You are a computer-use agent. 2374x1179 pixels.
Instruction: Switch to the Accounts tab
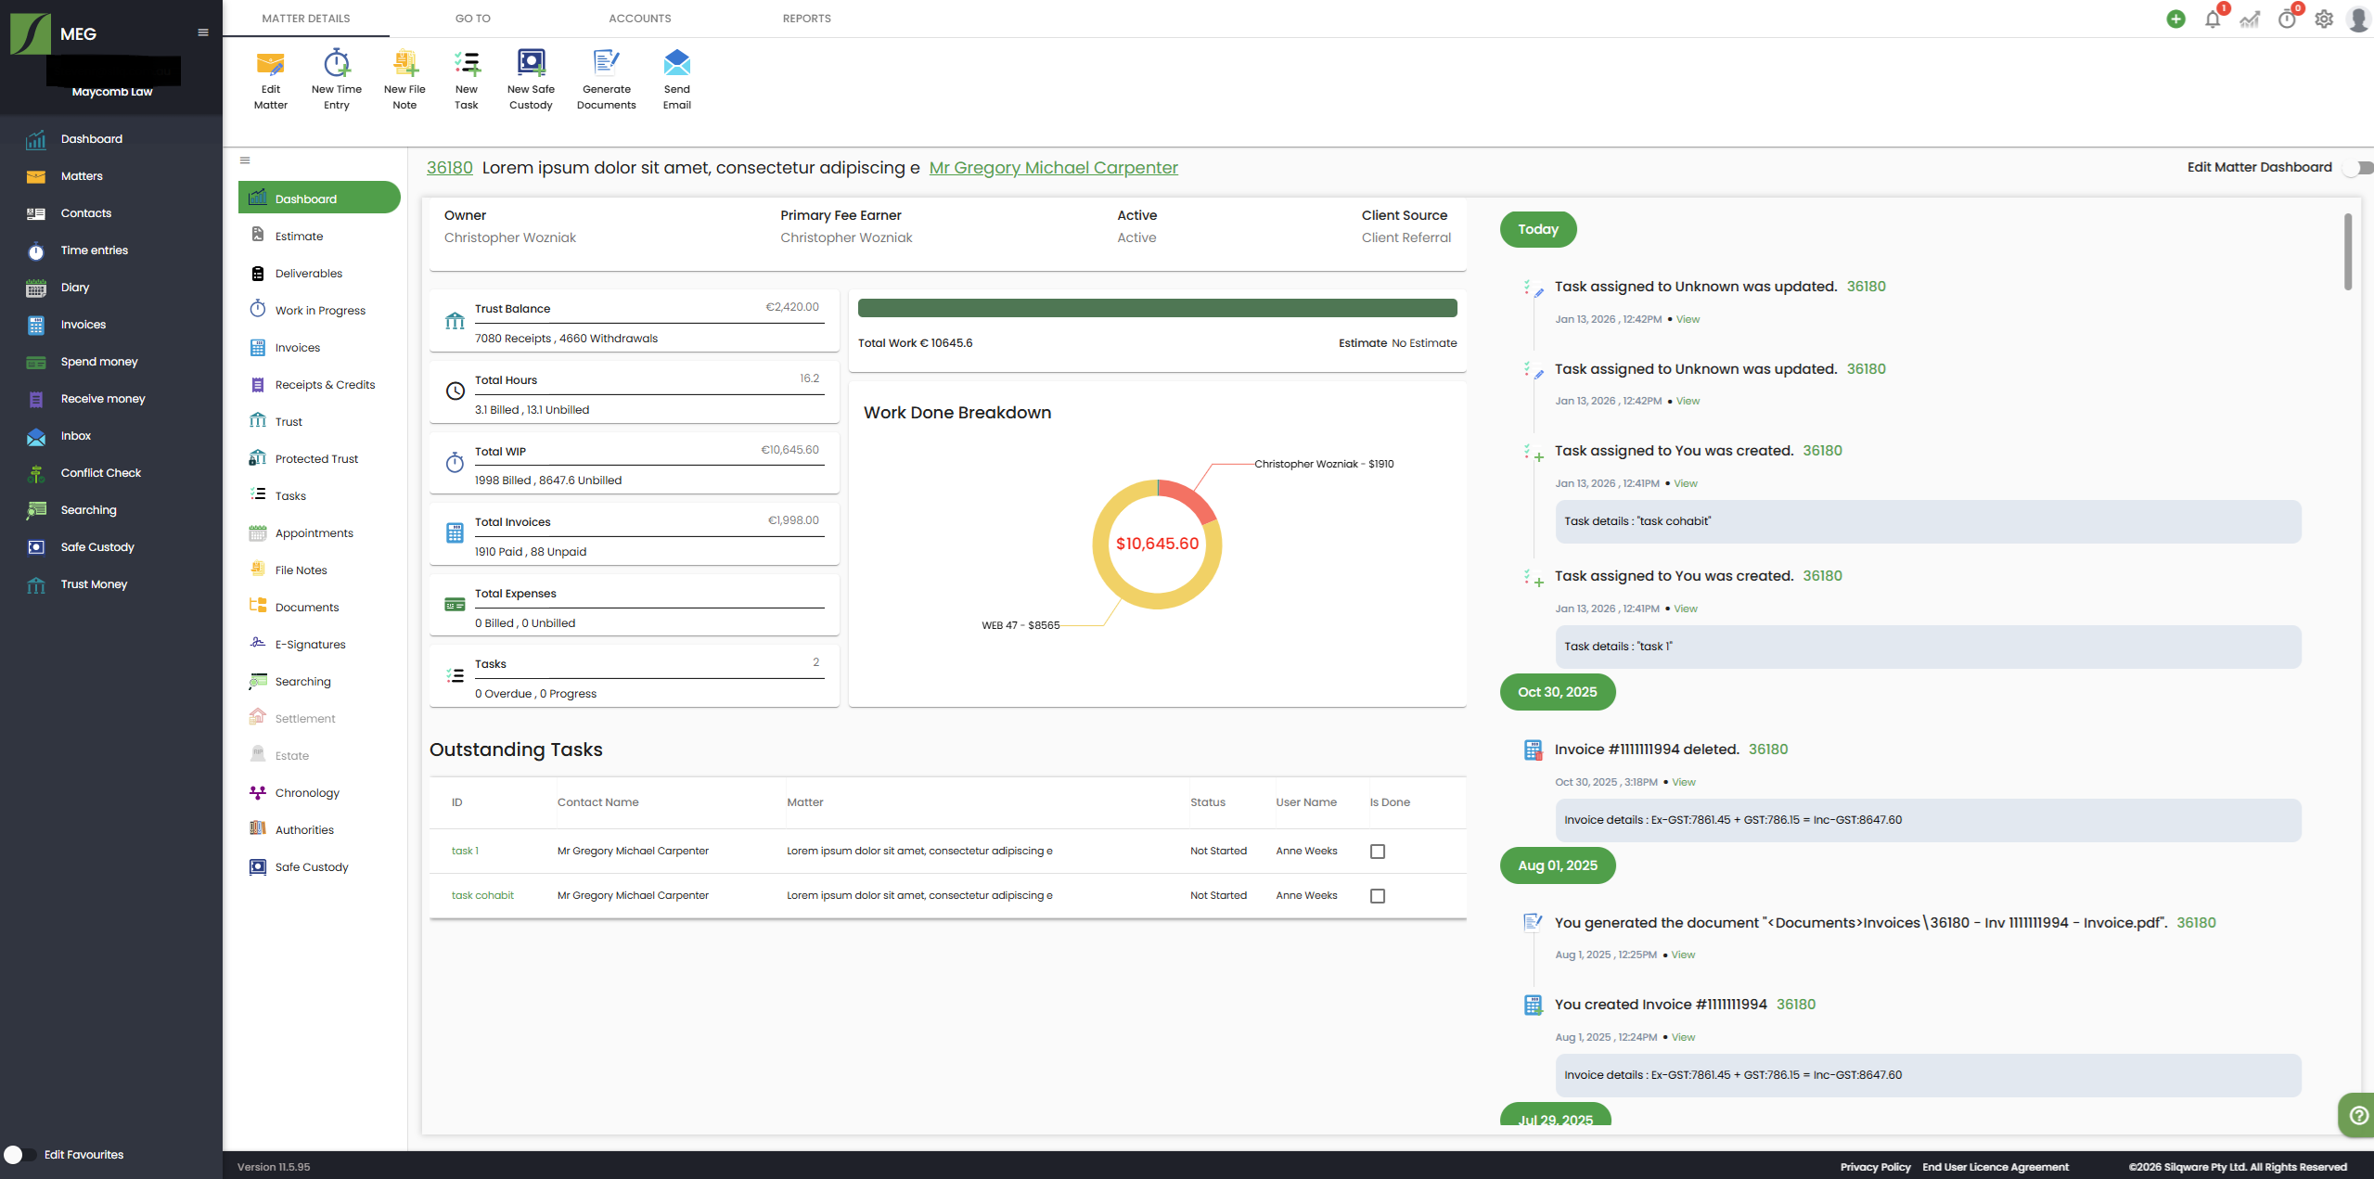coord(639,19)
